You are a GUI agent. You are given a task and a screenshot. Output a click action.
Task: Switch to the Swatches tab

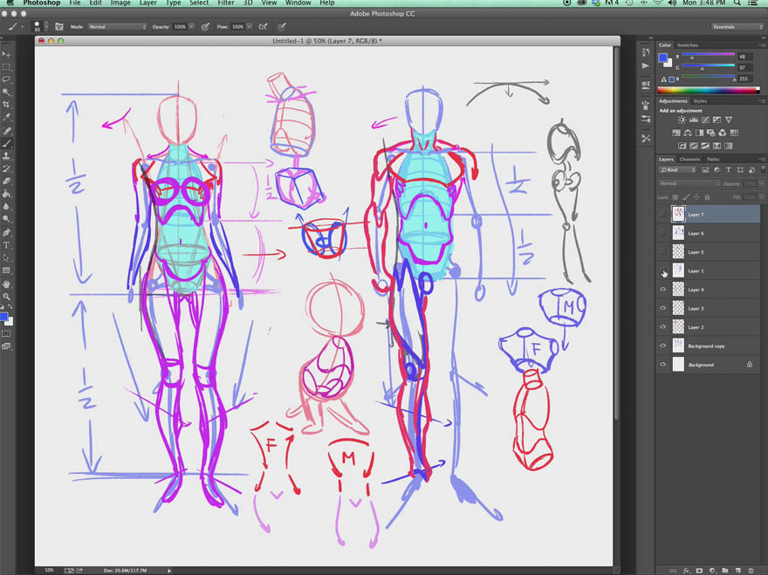pos(687,45)
